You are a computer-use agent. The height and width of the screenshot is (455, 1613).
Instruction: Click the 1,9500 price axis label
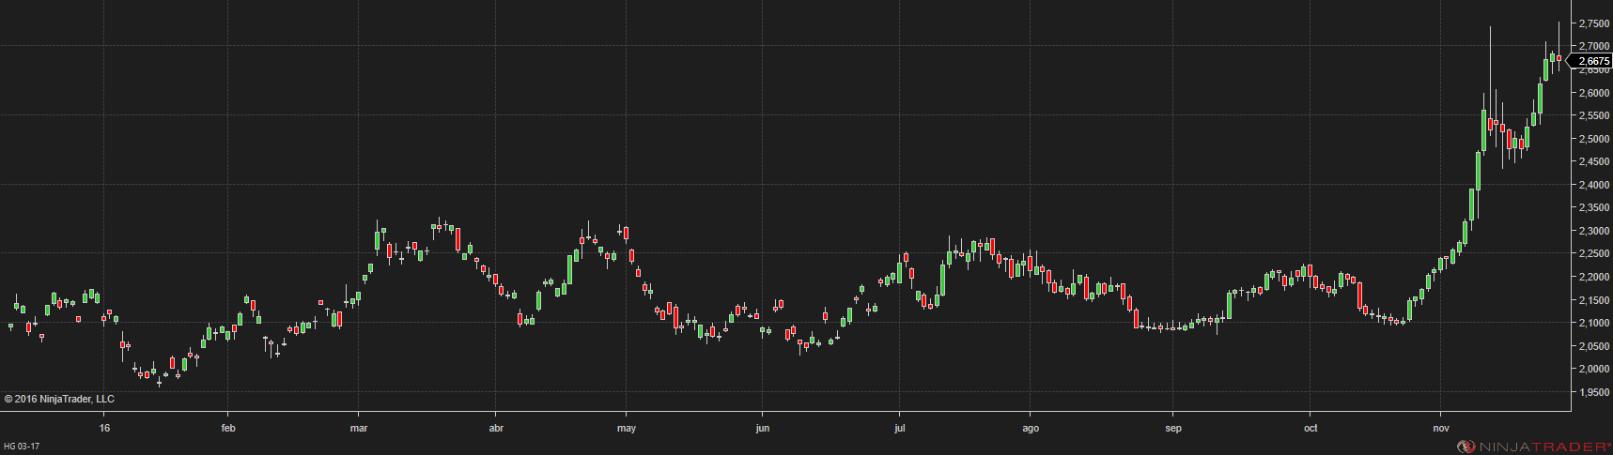pos(1593,392)
